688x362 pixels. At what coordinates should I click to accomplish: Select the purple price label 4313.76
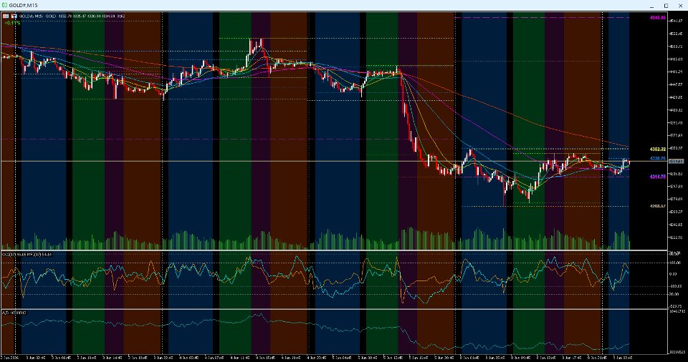(x=658, y=177)
